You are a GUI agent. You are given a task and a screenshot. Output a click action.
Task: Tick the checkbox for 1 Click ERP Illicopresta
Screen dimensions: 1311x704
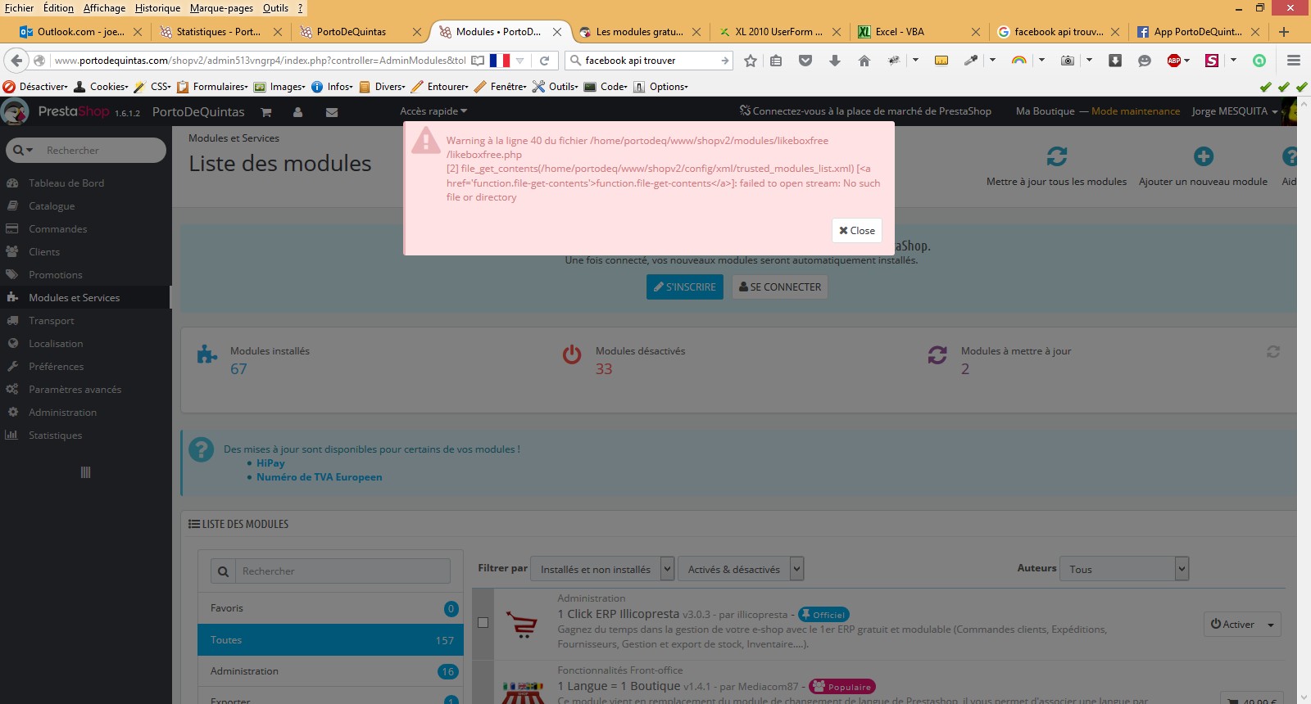click(x=483, y=623)
